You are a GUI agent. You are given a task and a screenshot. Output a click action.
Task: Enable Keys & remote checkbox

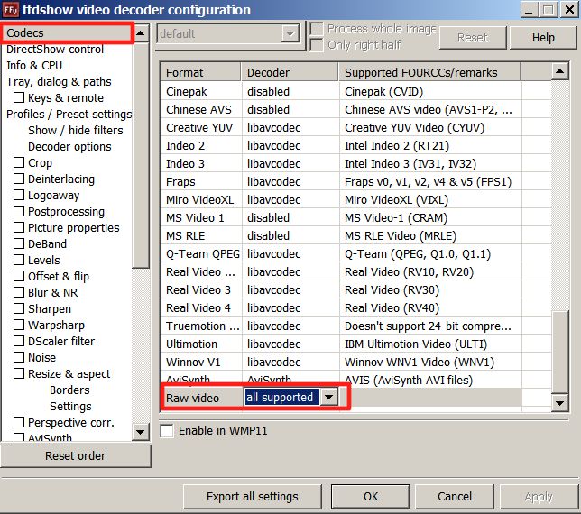pos(19,97)
